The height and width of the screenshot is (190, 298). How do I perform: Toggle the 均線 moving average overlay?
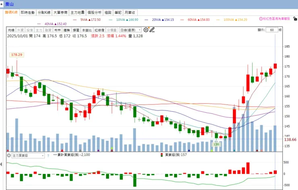11,30
